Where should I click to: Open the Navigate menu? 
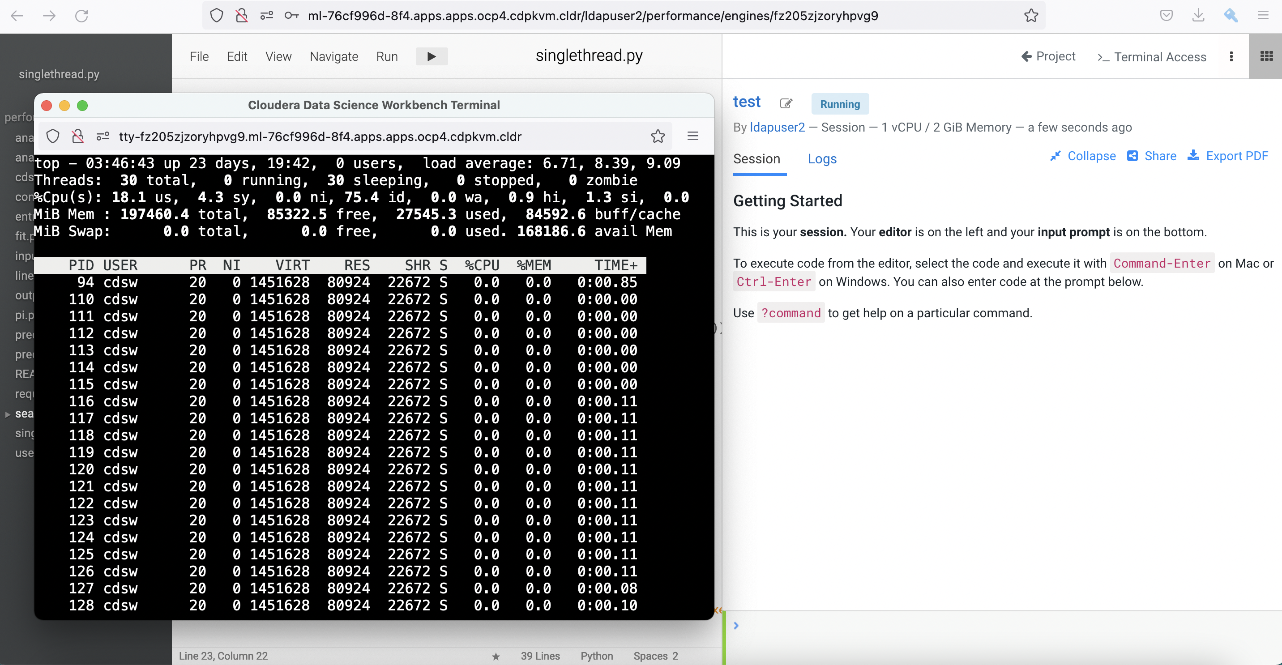click(x=333, y=56)
